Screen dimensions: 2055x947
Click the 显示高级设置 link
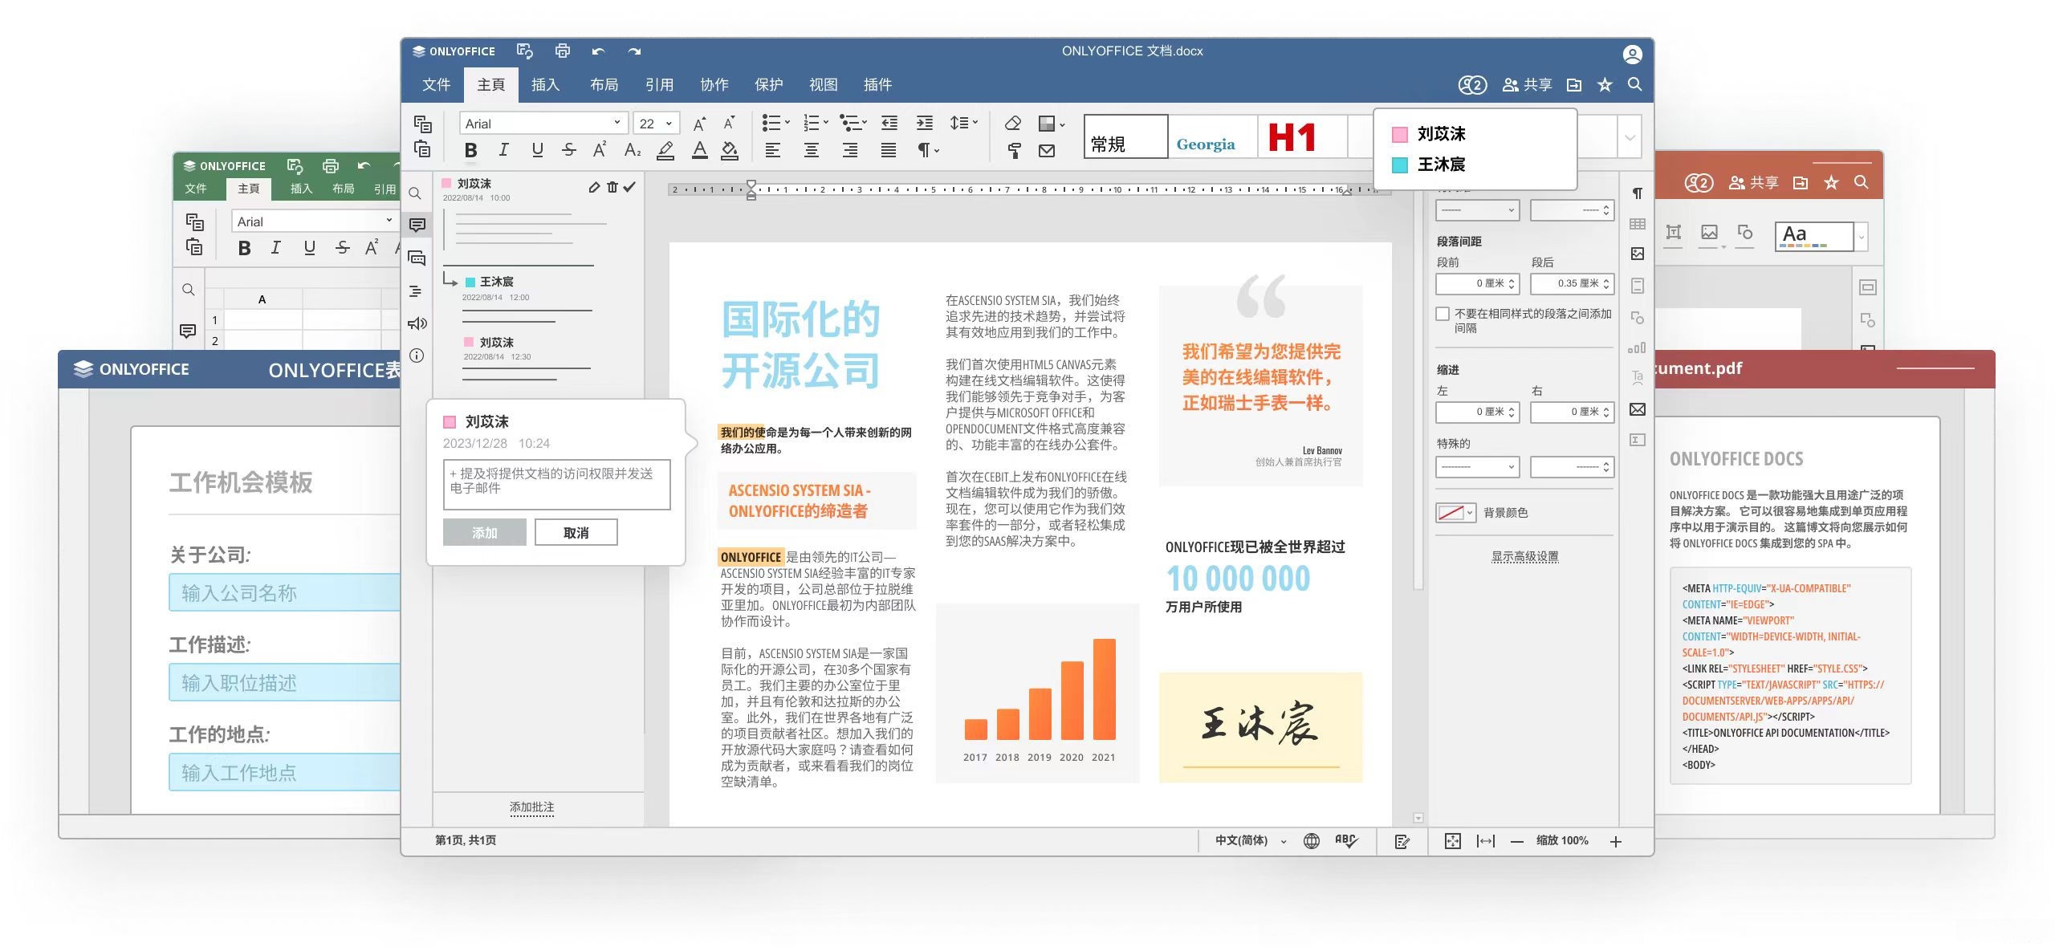coord(1524,556)
